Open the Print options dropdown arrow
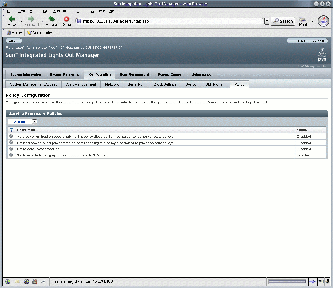 312,21
